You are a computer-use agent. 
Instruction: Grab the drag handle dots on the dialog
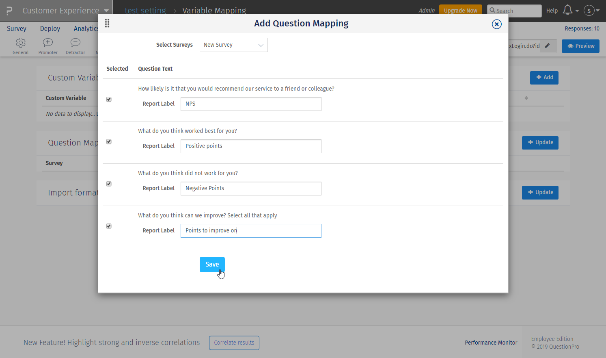coord(107,23)
